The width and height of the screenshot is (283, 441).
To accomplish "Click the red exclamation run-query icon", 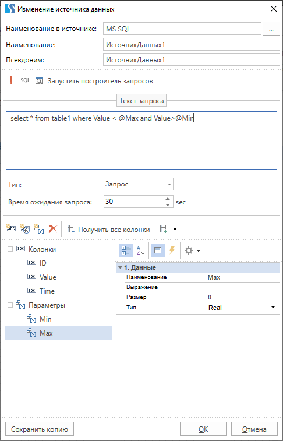I will coord(11,81).
